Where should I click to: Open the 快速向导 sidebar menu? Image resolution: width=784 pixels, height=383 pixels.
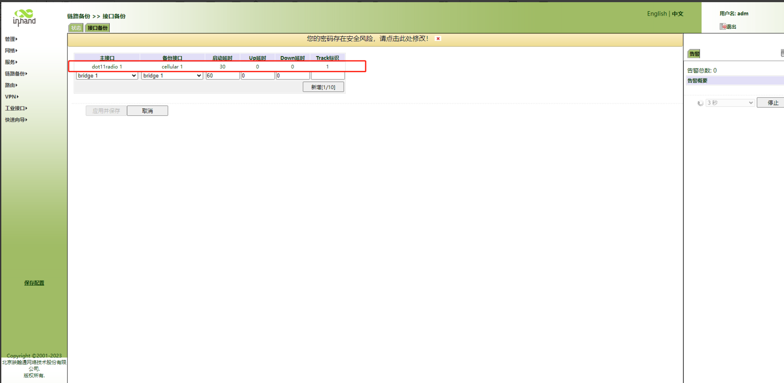(x=16, y=120)
